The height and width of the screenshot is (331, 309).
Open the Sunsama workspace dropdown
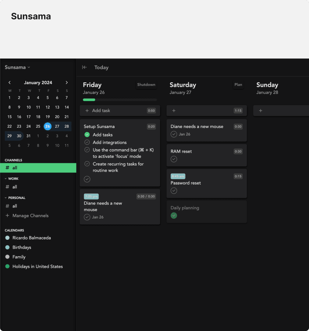pos(18,67)
